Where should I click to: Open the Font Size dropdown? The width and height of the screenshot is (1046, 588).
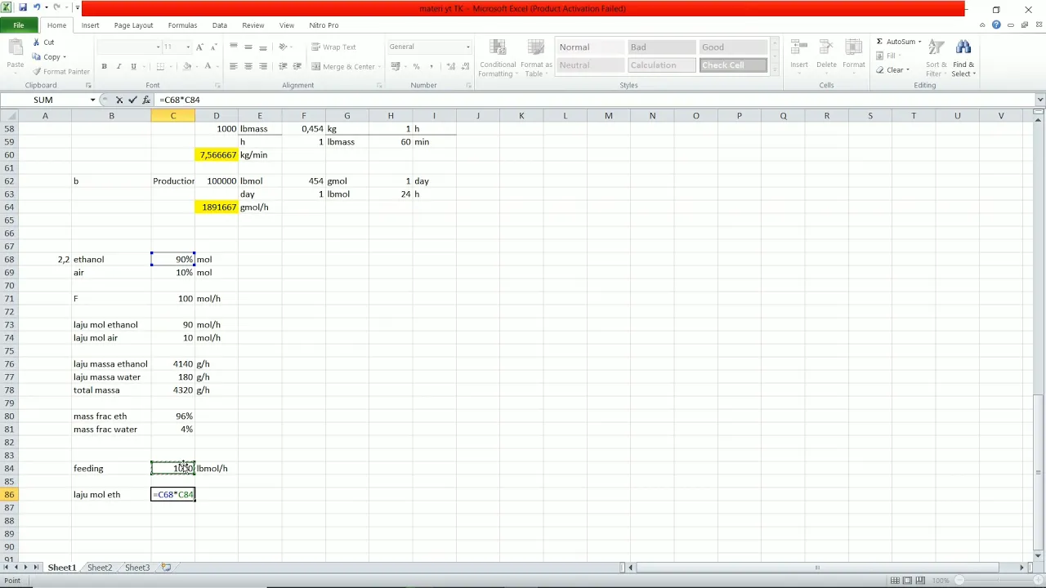click(x=188, y=47)
